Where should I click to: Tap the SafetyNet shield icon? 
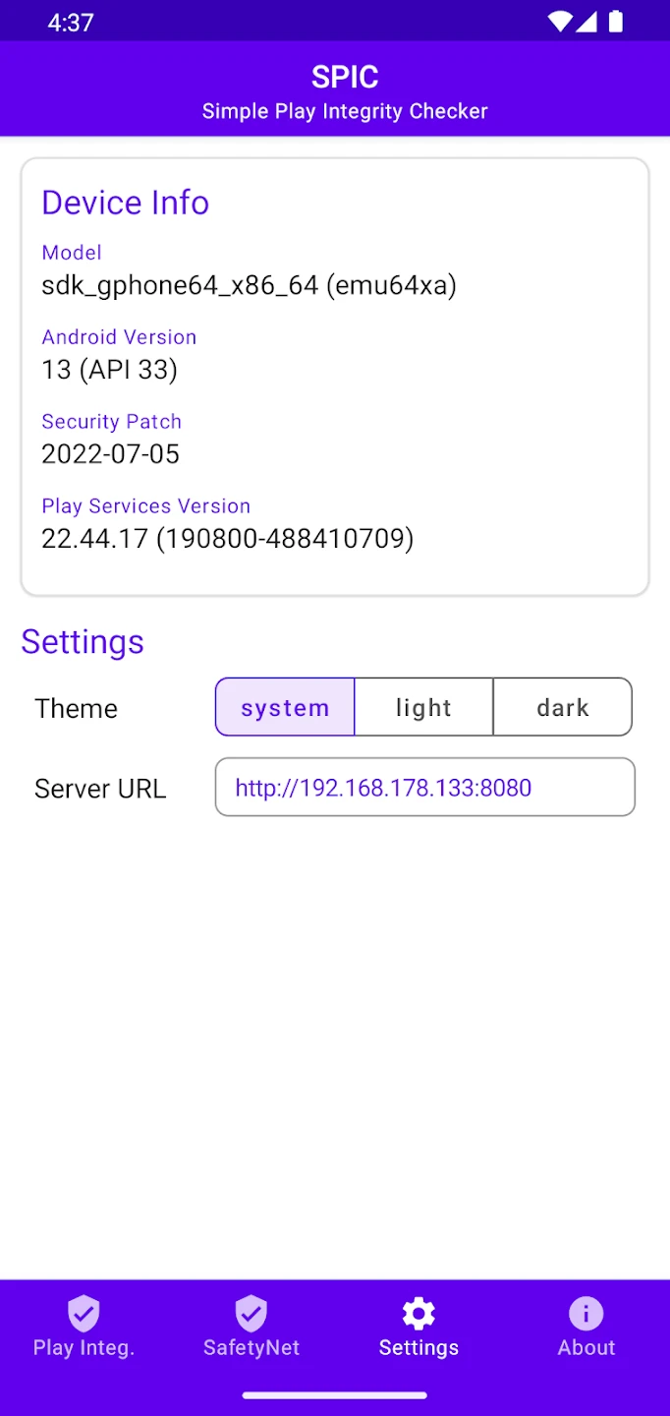click(251, 1313)
